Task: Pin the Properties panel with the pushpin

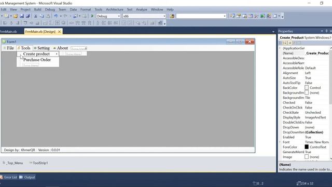Action: coord(326,31)
